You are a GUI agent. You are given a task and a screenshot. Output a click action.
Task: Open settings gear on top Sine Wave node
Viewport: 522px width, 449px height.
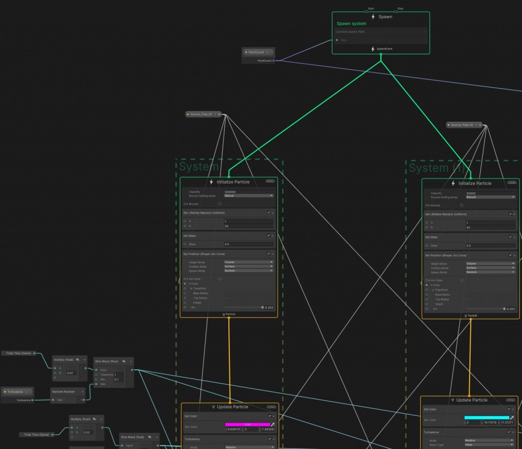(x=124, y=361)
